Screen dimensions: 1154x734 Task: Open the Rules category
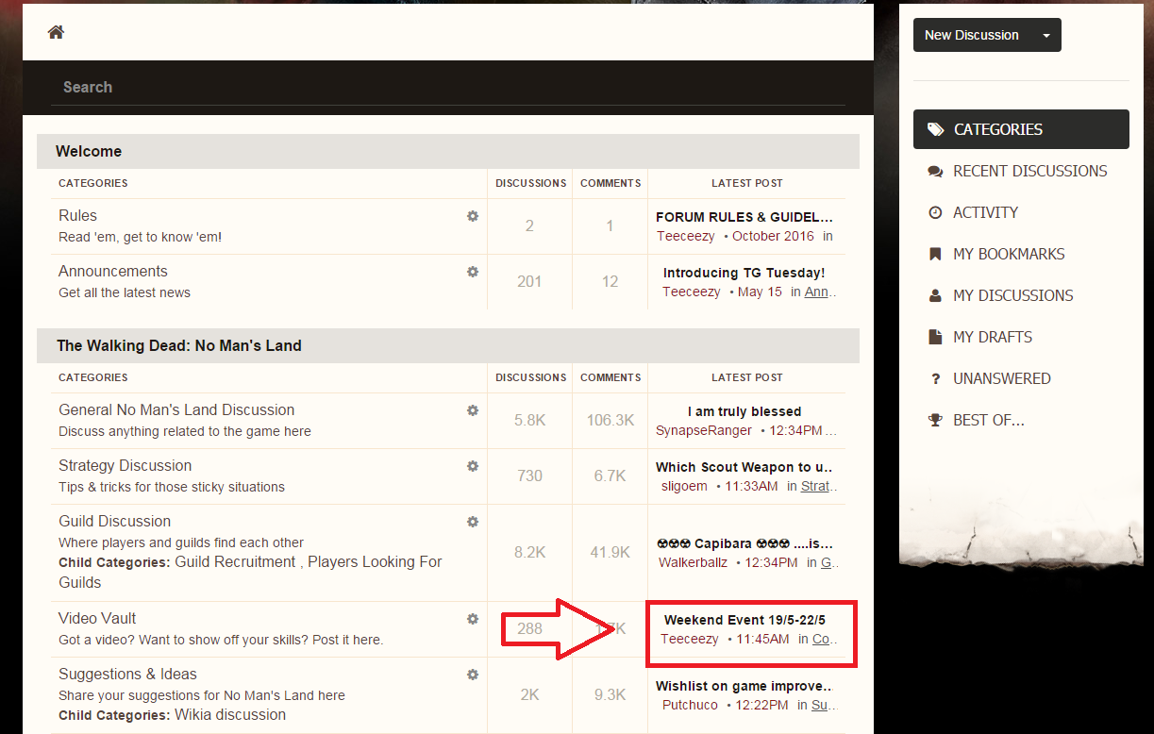pyautogui.click(x=77, y=215)
